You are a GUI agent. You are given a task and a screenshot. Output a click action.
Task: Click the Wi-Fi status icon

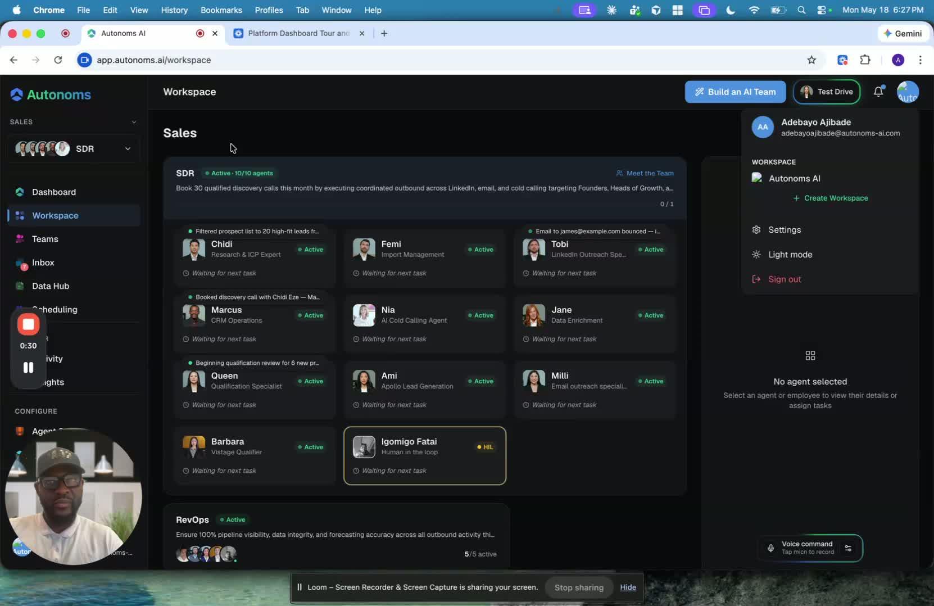754,10
